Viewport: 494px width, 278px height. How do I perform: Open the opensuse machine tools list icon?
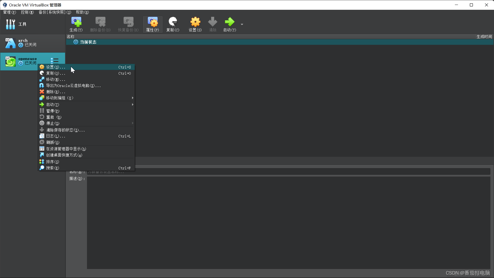point(55,60)
